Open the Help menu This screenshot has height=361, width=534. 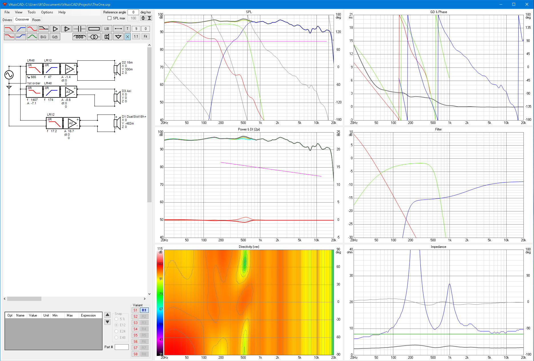pos(62,12)
